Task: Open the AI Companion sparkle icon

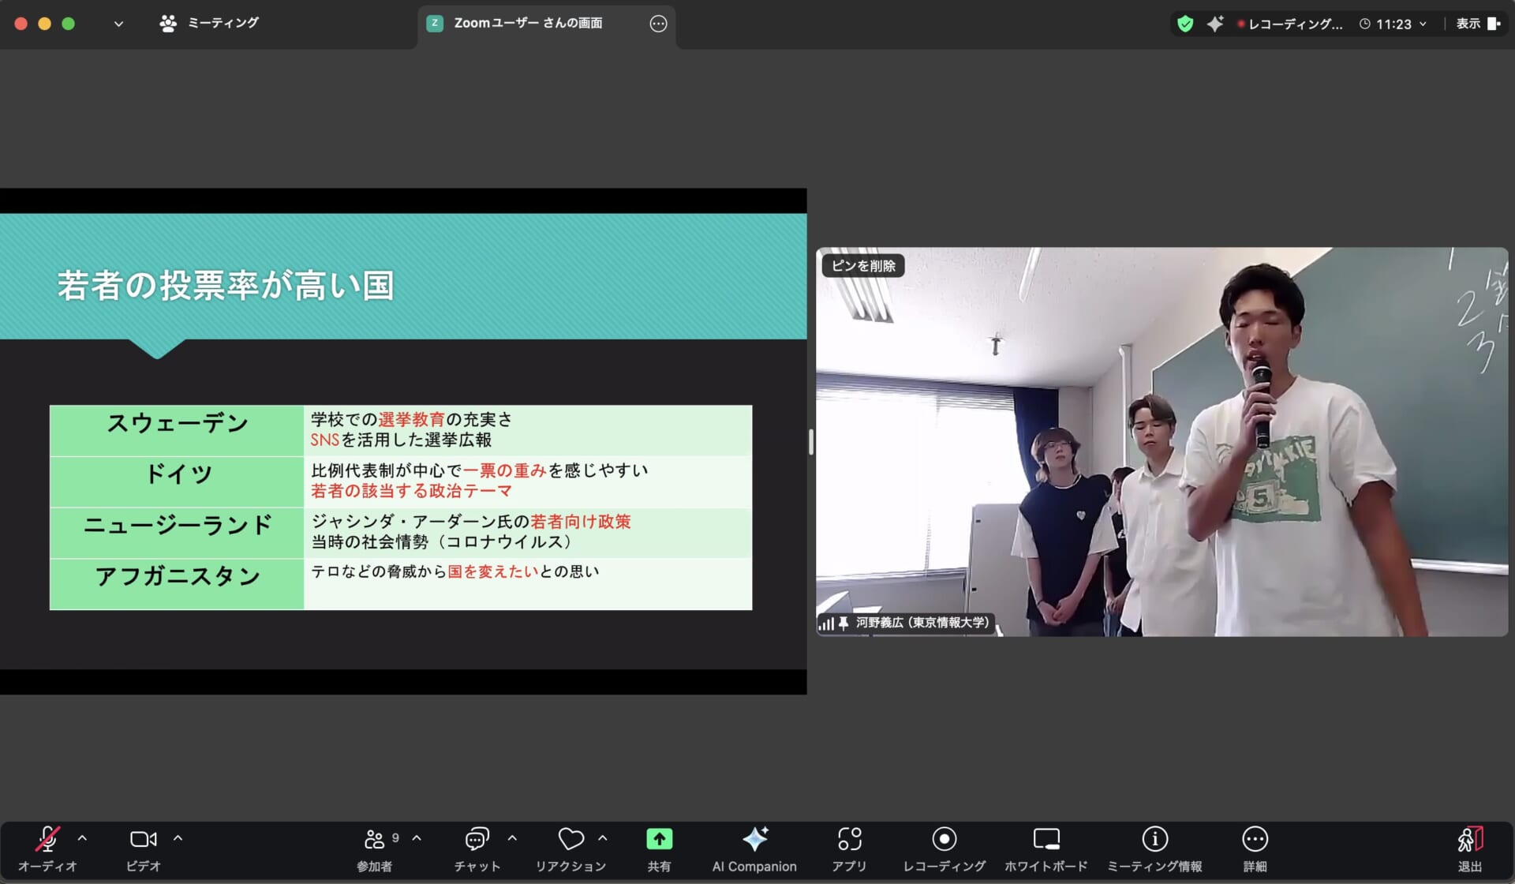Action: (754, 839)
